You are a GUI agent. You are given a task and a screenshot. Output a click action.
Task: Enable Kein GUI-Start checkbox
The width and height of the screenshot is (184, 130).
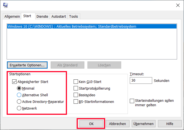coord(76,82)
